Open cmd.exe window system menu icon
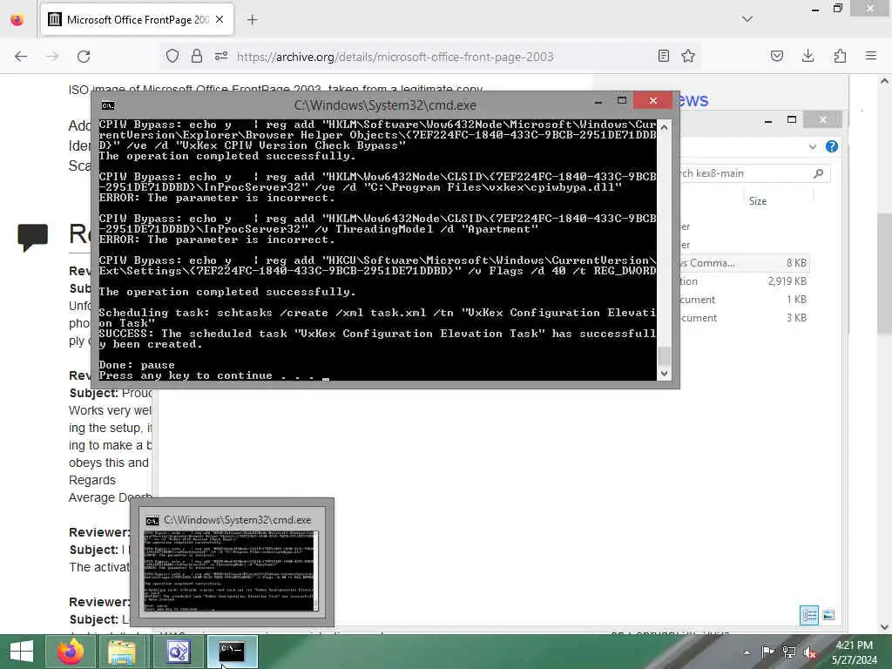Image resolution: width=892 pixels, height=669 pixels. coord(107,105)
